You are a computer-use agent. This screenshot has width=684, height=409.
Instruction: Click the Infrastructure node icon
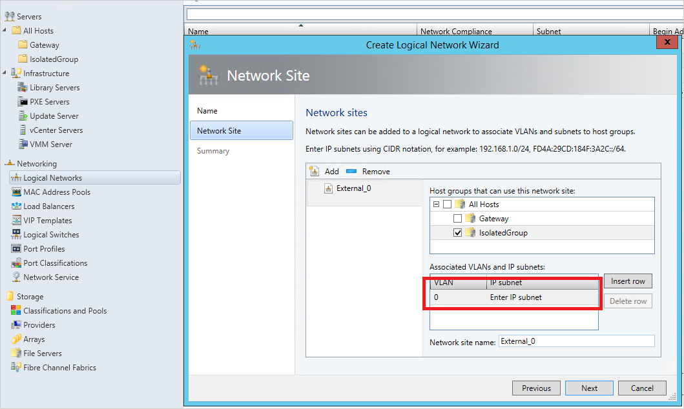tap(16, 73)
